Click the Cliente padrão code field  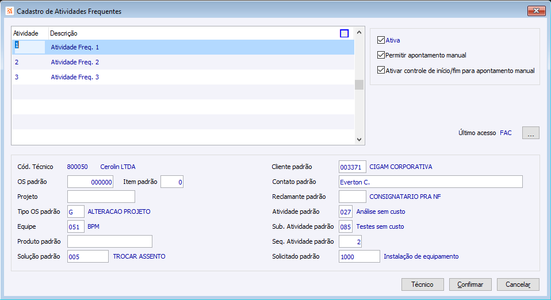[x=353, y=167]
